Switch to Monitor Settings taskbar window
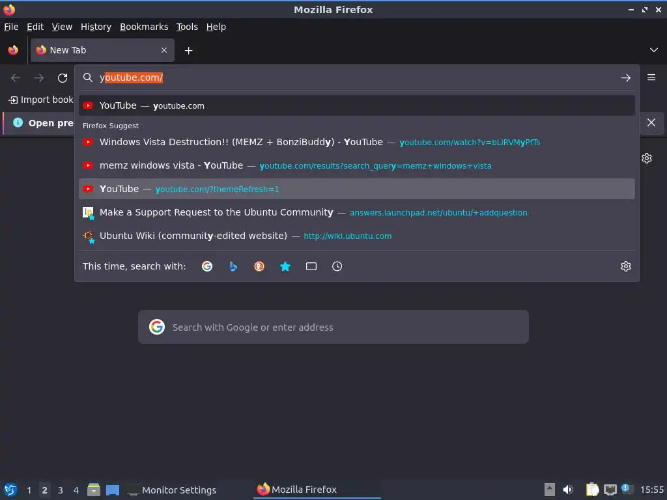 coord(172,490)
